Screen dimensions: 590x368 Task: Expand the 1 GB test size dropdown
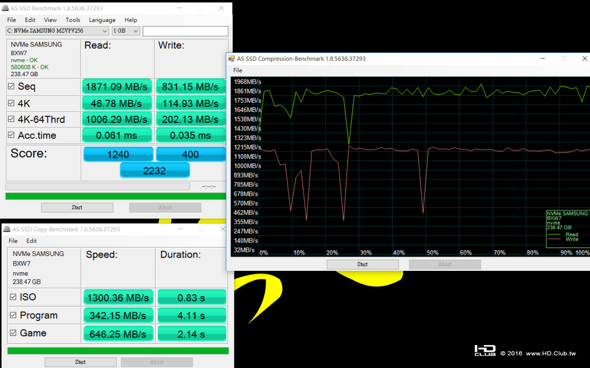125,31
